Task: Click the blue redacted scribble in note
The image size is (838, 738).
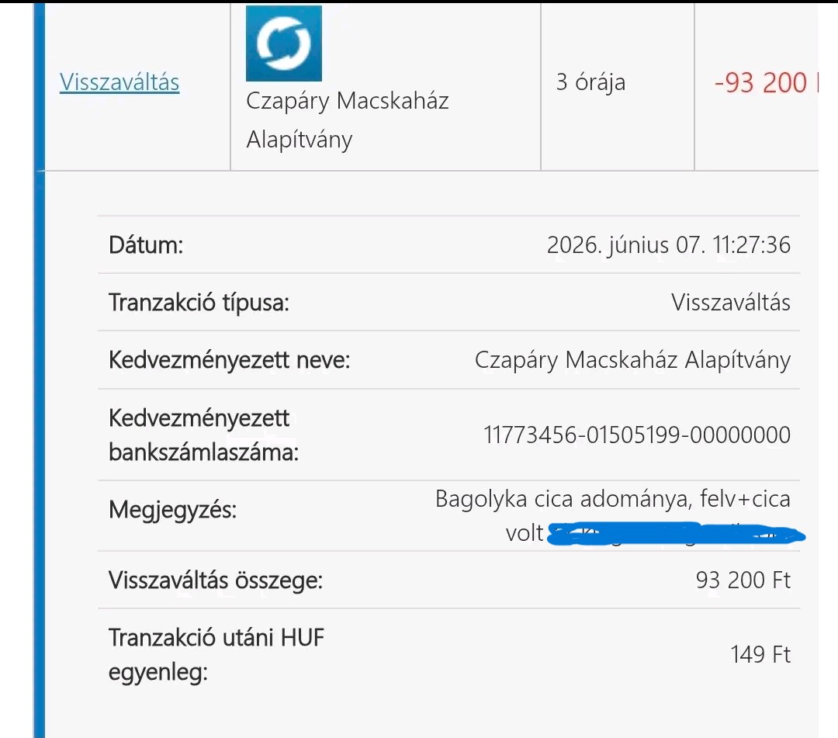Action: (677, 535)
